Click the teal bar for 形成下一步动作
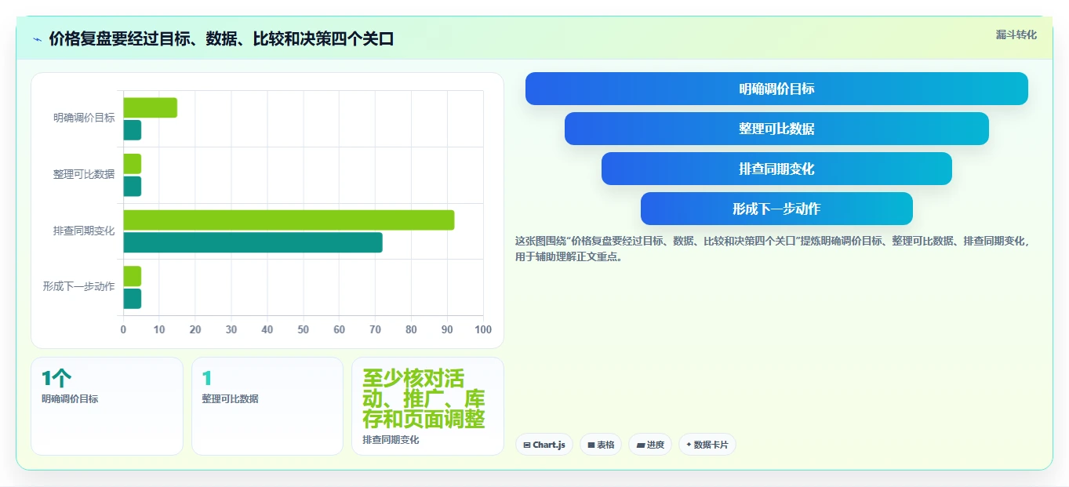This screenshot has height=487, width=1069. pos(133,299)
